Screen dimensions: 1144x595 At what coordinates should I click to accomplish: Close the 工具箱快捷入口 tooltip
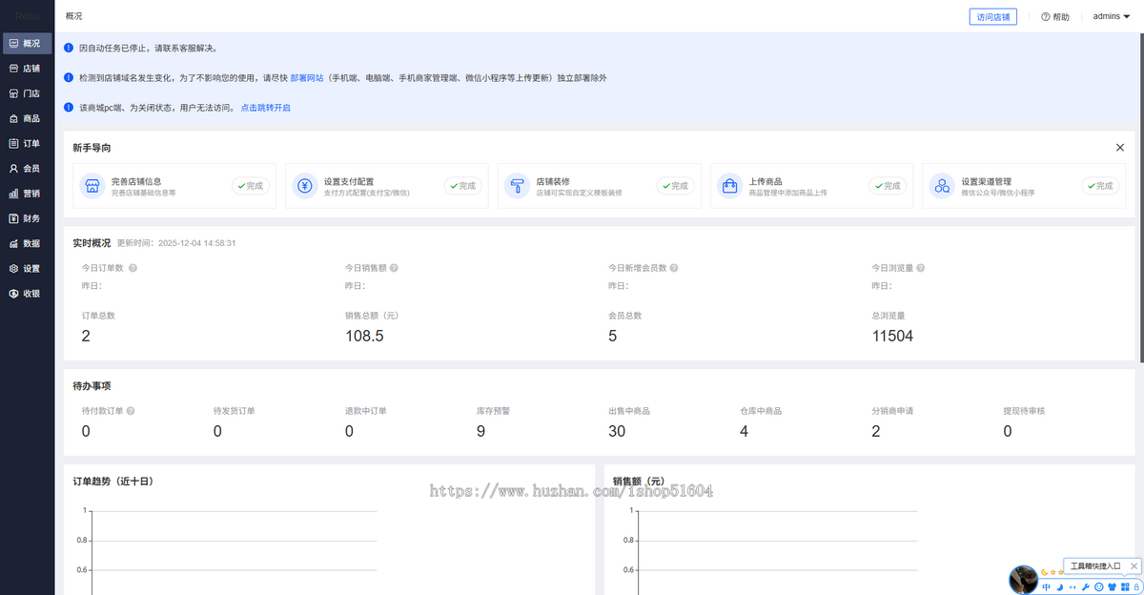(x=1134, y=566)
